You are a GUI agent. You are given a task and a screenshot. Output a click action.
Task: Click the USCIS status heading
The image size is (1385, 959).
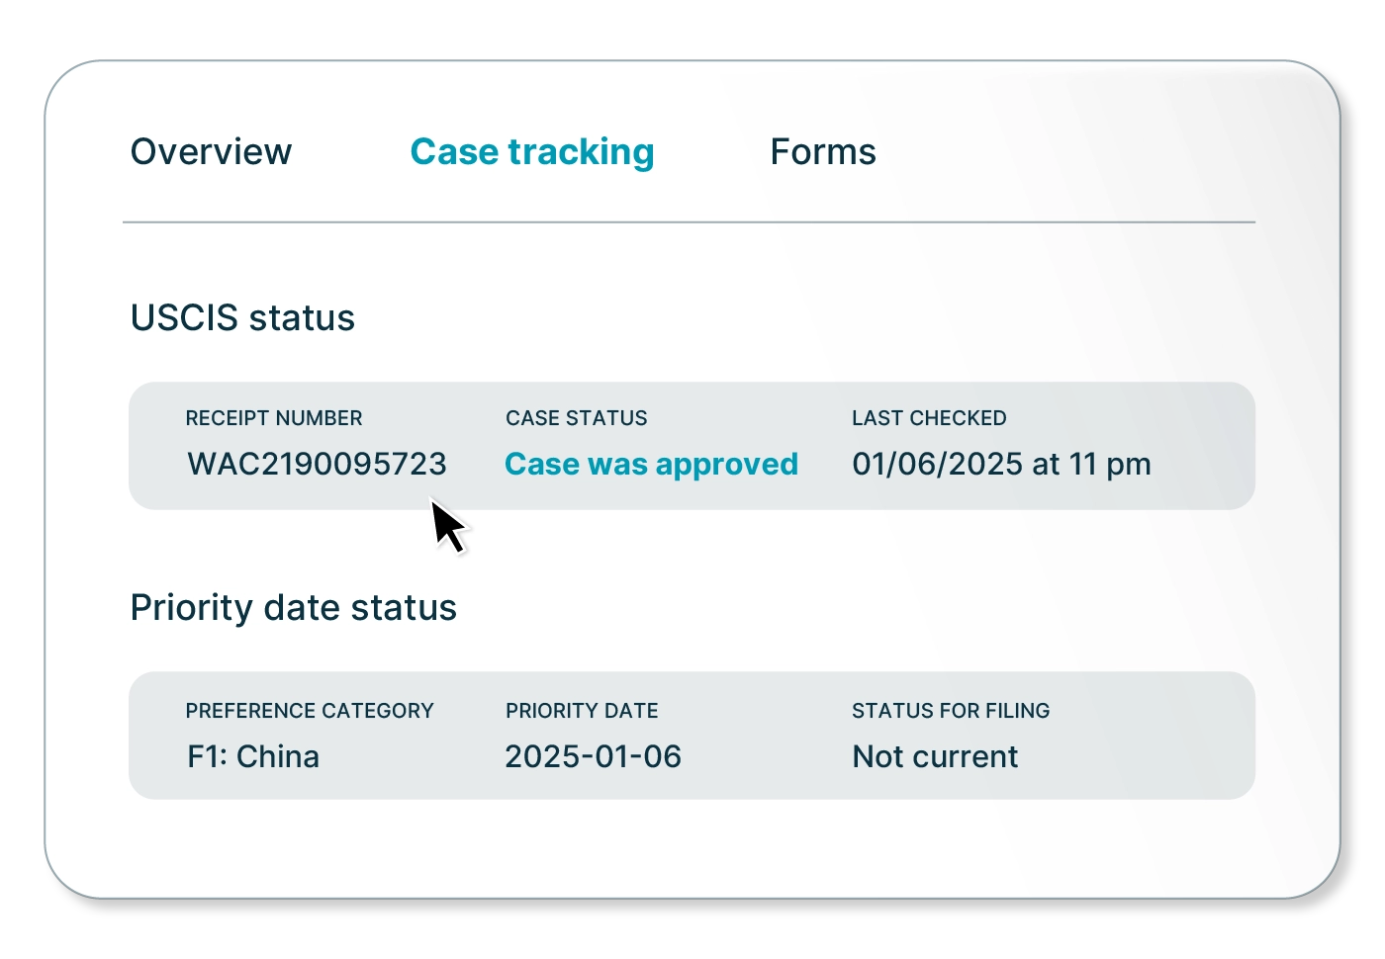(x=241, y=317)
